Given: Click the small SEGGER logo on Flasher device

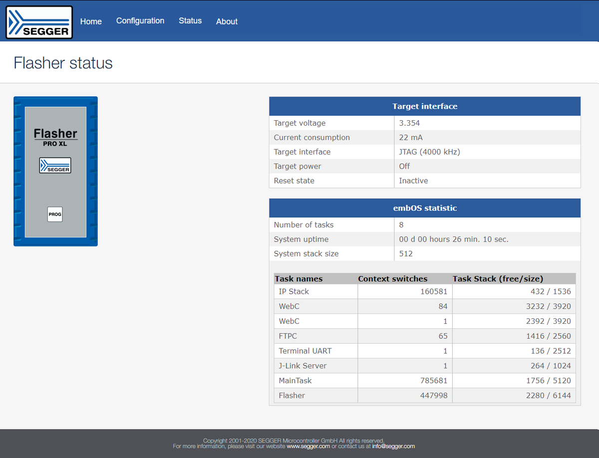Looking at the screenshot, I should pos(55,166).
